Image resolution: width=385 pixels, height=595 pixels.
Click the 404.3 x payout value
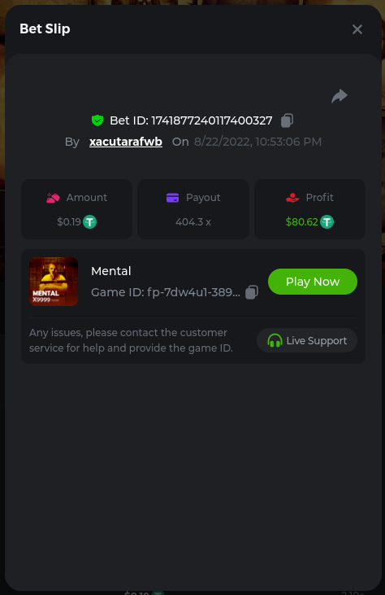[x=193, y=222]
